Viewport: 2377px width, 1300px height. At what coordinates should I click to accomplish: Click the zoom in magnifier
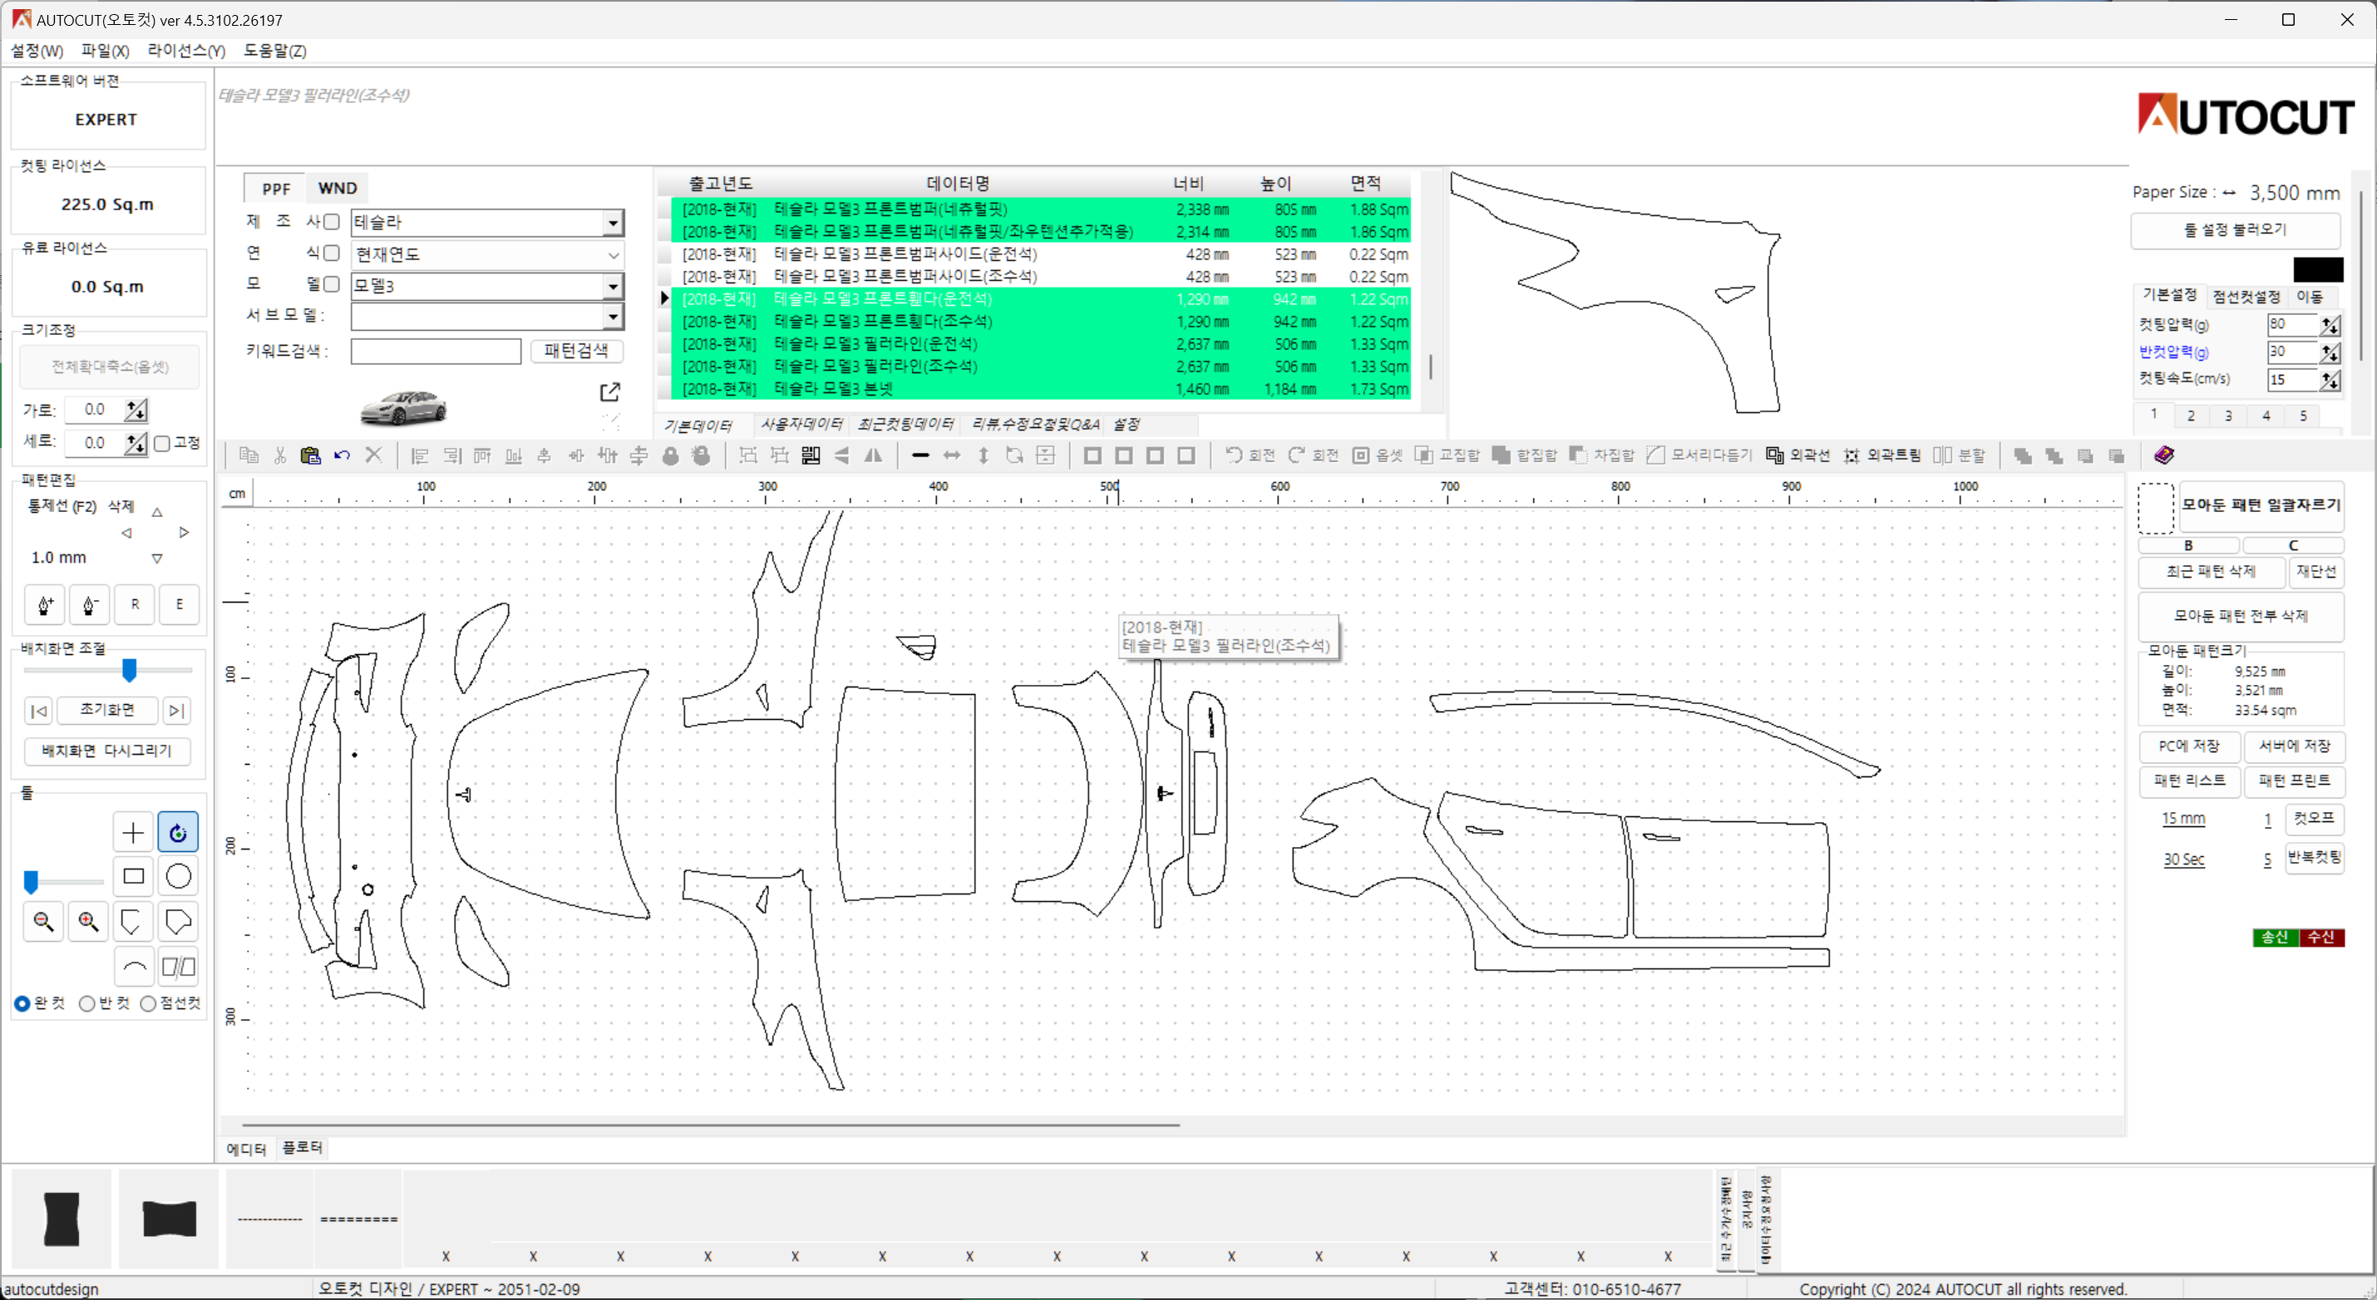pyautogui.click(x=89, y=922)
